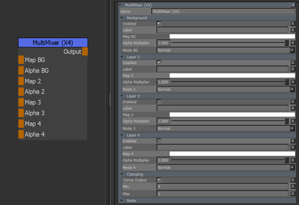Close the MultiMixer (X4) panel
Viewport: 299px width, 205px height.
(293, 5)
